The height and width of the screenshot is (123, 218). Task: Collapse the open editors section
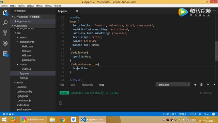(x=12, y=17)
